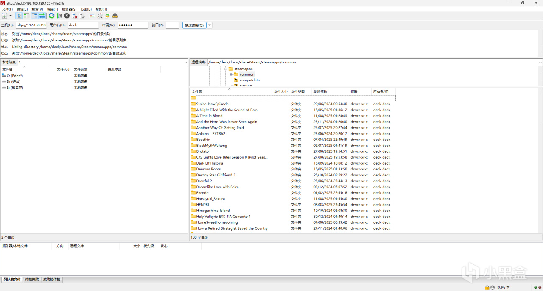This screenshot has height=291, width=543.
Task: Click the 快速连接(Q) button
Action: [194, 25]
